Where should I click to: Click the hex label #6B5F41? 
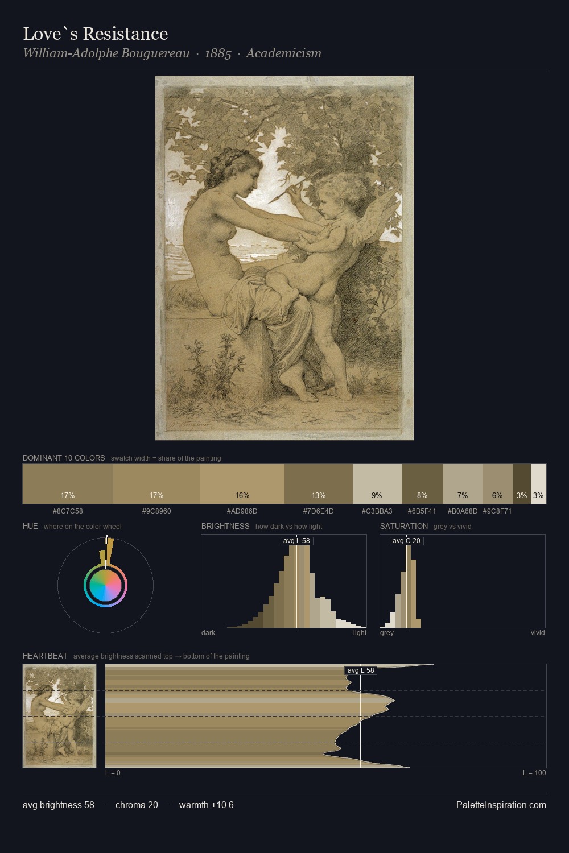tap(422, 511)
